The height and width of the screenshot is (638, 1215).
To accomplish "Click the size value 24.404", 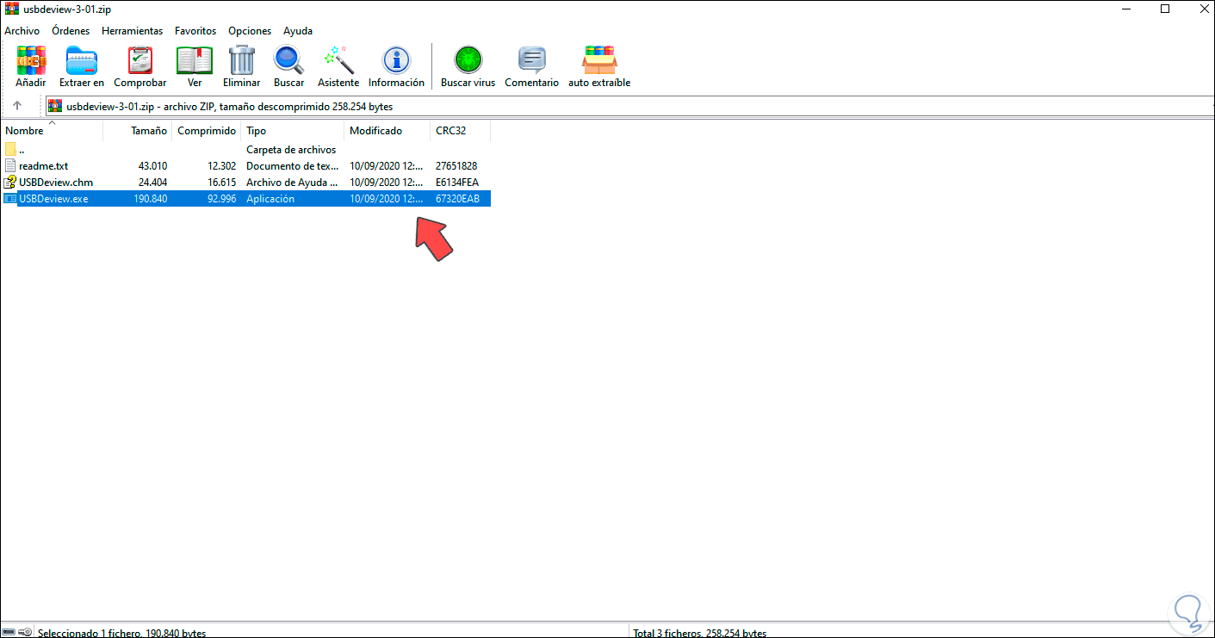I will pos(152,183).
